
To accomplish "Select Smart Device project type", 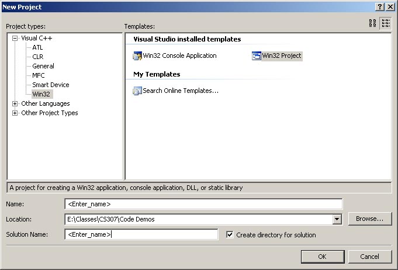I will 51,85.
